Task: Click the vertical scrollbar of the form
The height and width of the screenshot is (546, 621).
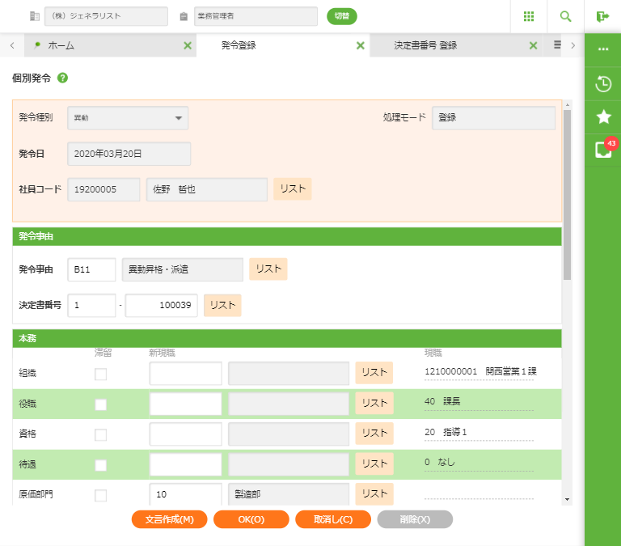Action: [x=567, y=194]
